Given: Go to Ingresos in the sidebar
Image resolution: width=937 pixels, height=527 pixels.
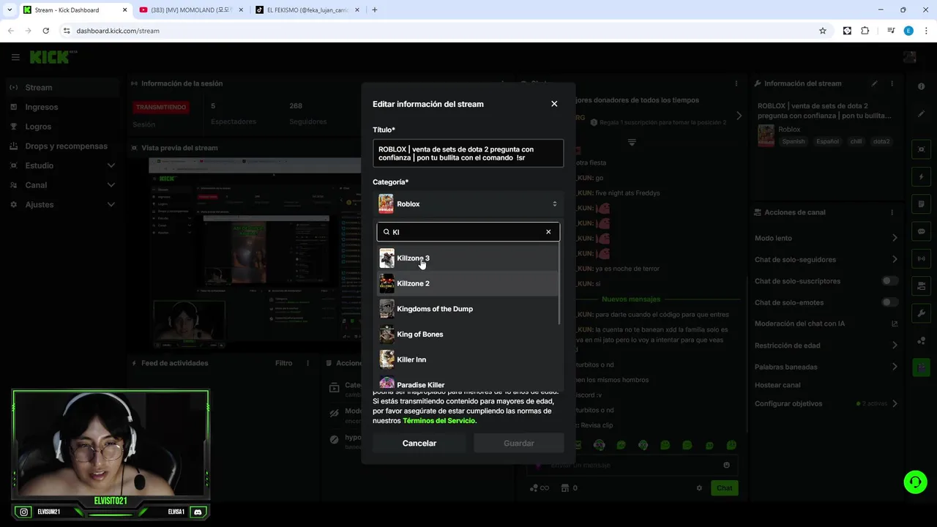Looking at the screenshot, I should [x=42, y=107].
